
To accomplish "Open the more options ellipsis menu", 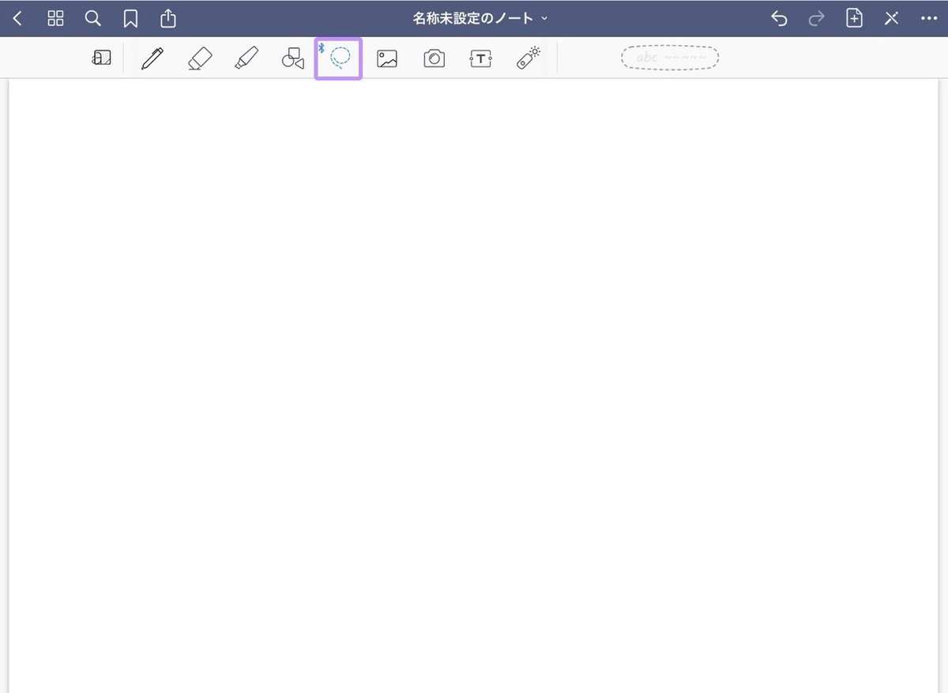I will point(928,18).
